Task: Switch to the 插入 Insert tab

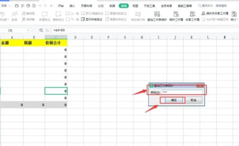Action: (x=72, y=6)
